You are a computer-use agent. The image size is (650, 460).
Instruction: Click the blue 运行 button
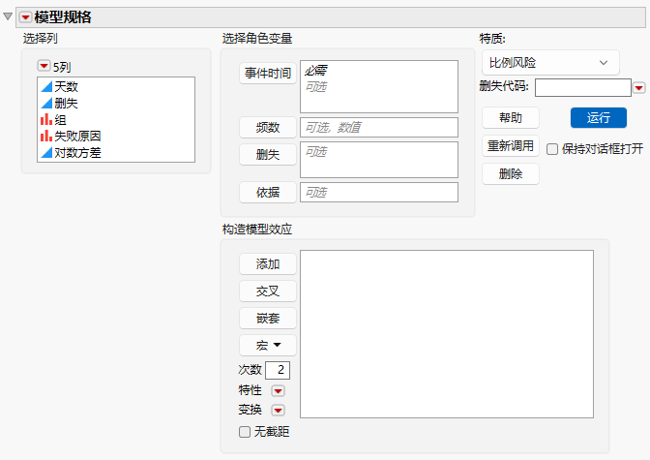(x=599, y=118)
